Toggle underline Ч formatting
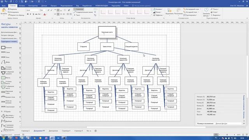249x140 pixels. [33, 14]
